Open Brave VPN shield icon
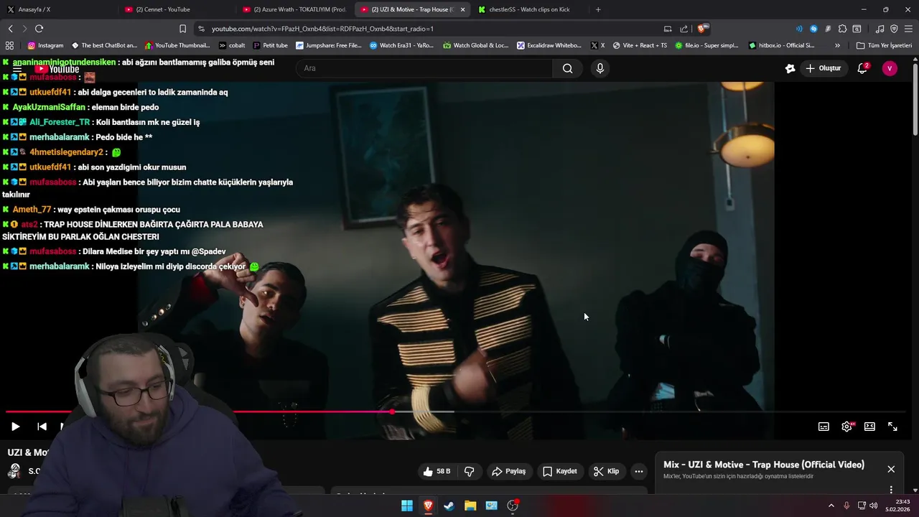The width and height of the screenshot is (919, 517). (x=894, y=29)
